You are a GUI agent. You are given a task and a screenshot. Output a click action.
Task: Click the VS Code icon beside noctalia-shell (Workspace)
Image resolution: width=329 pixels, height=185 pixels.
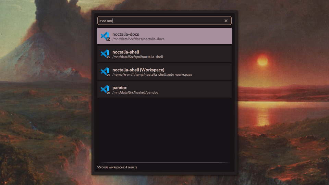tap(105, 72)
